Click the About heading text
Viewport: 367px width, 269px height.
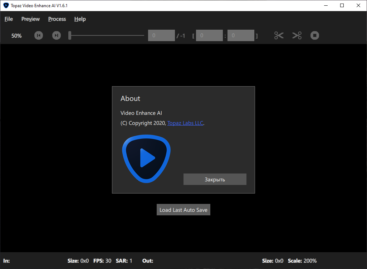(130, 98)
